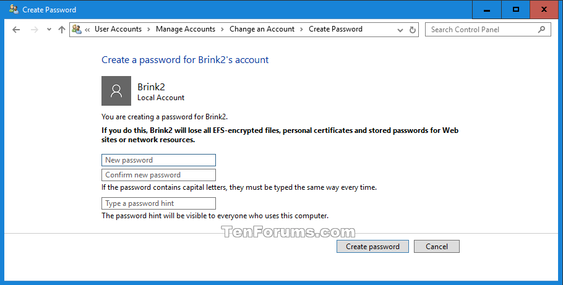
Task: Cancel creating the password
Action: click(x=437, y=247)
